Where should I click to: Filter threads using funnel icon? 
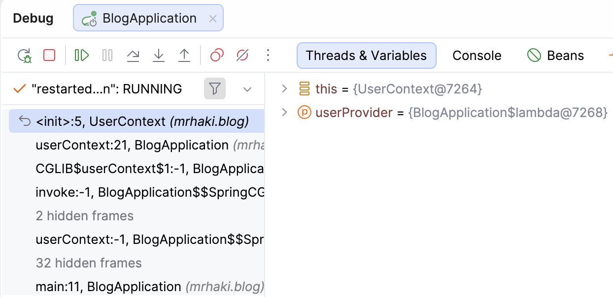point(215,89)
